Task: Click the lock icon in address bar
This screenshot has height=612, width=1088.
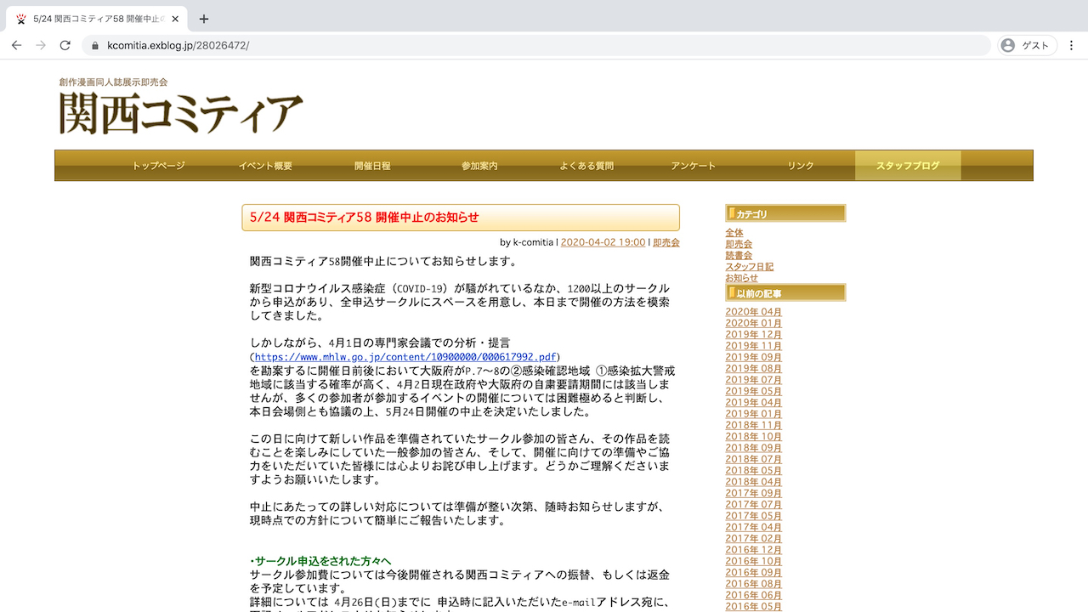Action: [95, 46]
